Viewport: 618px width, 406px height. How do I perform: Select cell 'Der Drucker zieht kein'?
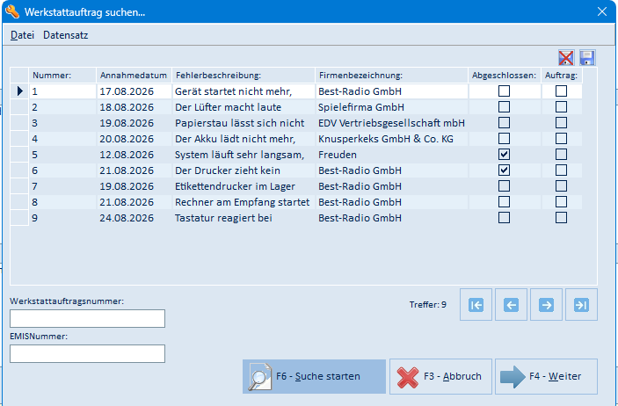pos(244,170)
